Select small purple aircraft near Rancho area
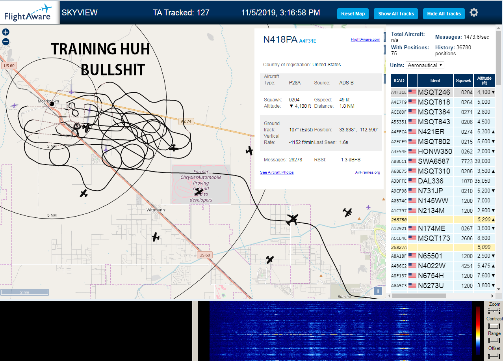Screen dimensions: 503x361 [x=368, y=207]
